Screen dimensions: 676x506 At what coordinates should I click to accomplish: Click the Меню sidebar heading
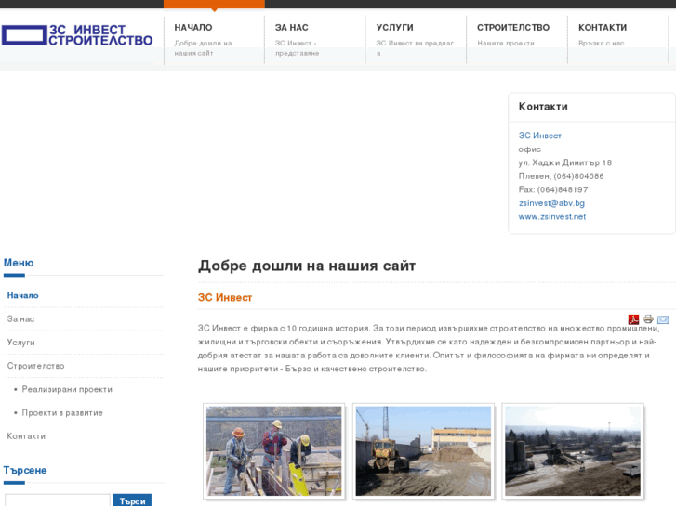[19, 263]
